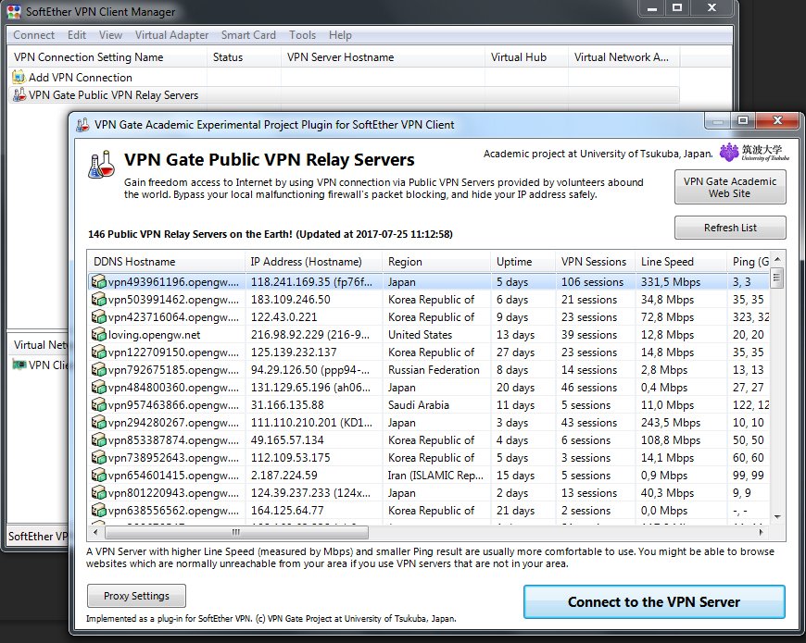This screenshot has height=643, width=806.
Task: Click the server icon for vpn957463866.opengw
Action: [x=98, y=405]
